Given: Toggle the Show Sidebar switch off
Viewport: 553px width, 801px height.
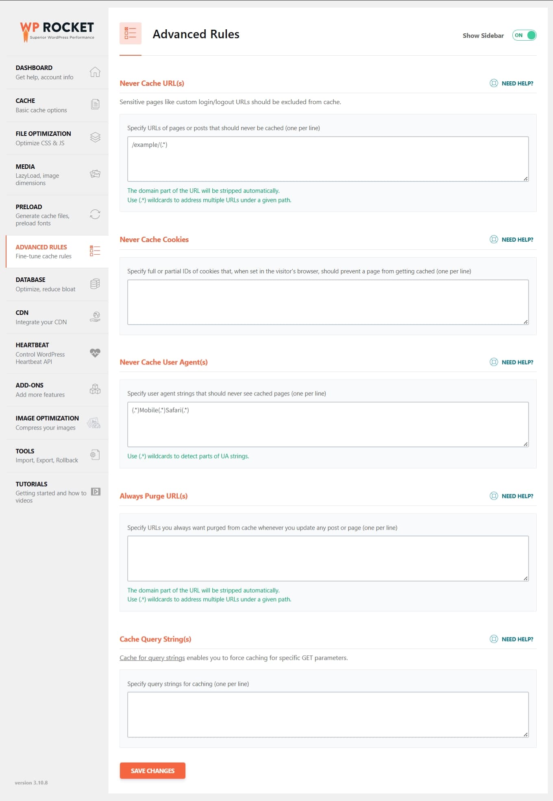Looking at the screenshot, I should point(524,35).
